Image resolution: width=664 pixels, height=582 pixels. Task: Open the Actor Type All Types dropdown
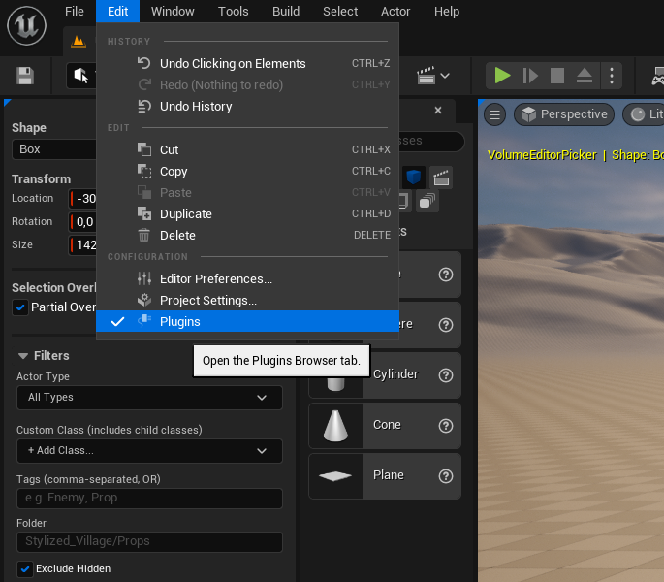pos(149,398)
